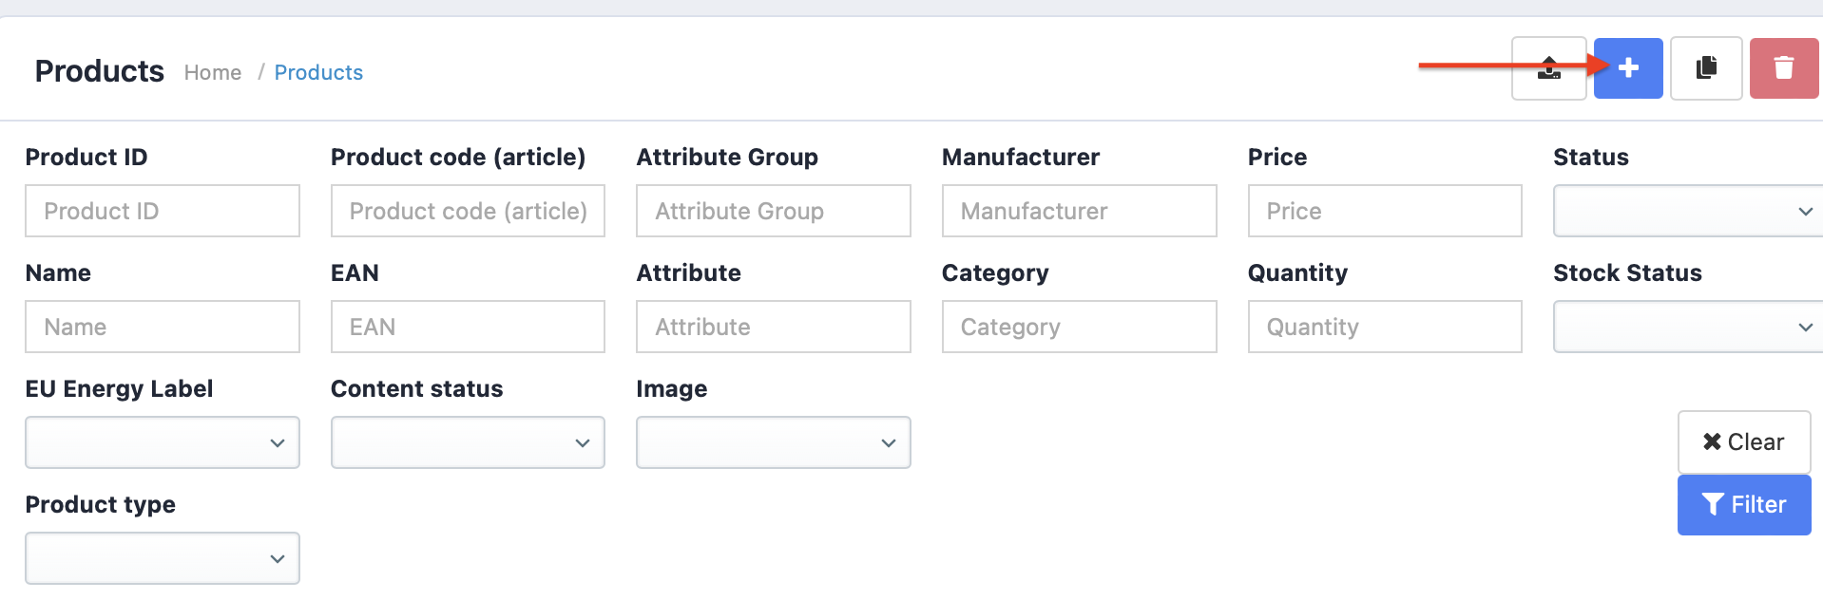Image resolution: width=1823 pixels, height=600 pixels.
Task: Open the EU Energy Label dropdown
Action: click(163, 442)
